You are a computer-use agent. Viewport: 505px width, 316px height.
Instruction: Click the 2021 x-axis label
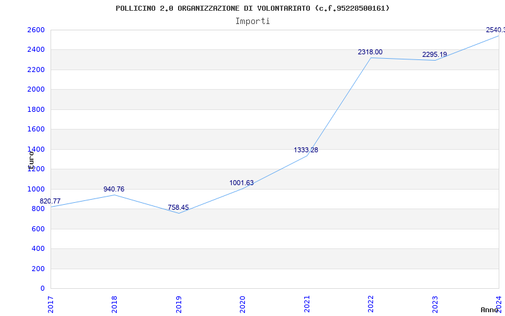tap(307, 303)
